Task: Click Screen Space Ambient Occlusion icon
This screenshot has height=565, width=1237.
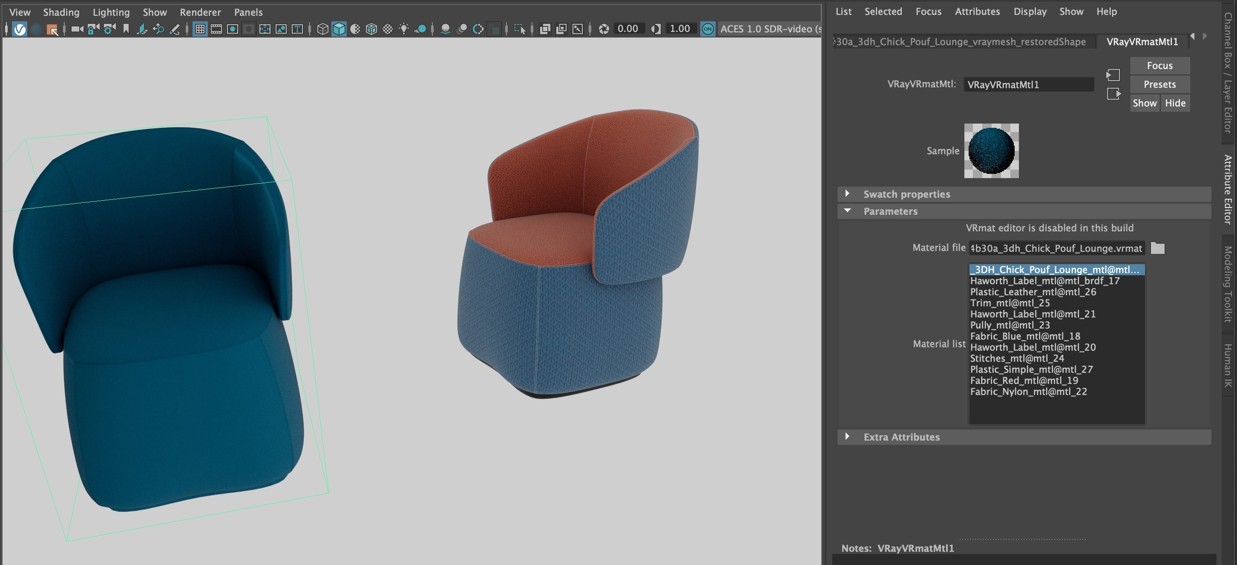Action: (x=445, y=29)
